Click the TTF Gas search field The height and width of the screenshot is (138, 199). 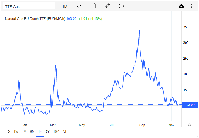[x=29, y=6]
